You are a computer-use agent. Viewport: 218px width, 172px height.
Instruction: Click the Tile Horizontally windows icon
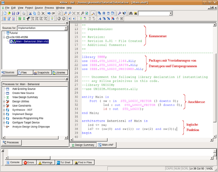tap(104, 13)
